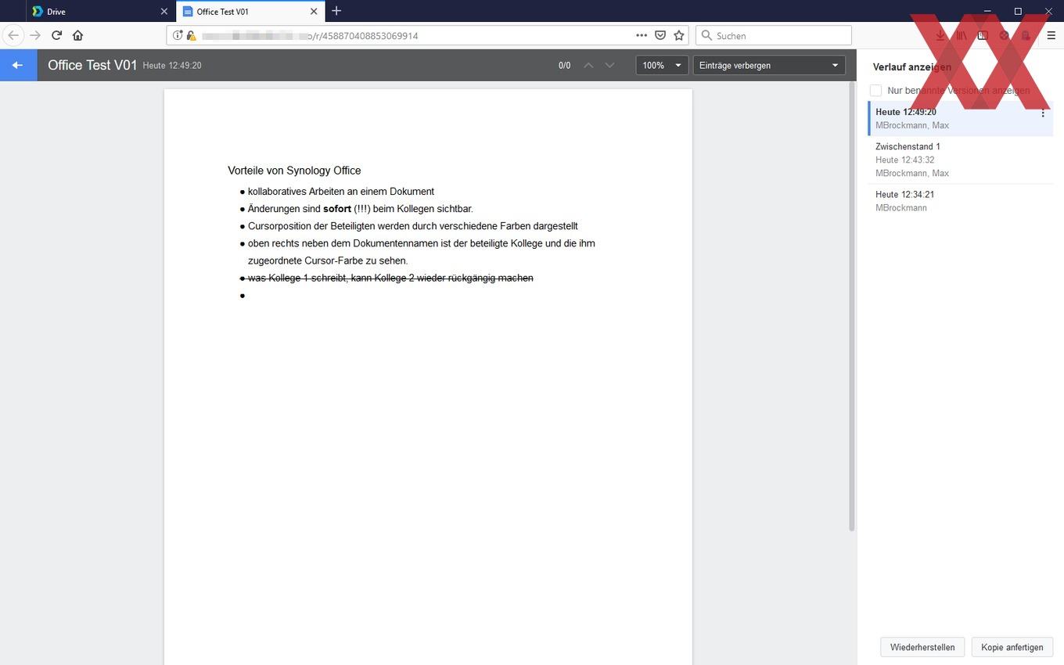The height and width of the screenshot is (665, 1064).
Task: Click the Kopie anfertigen button
Action: [1012, 647]
